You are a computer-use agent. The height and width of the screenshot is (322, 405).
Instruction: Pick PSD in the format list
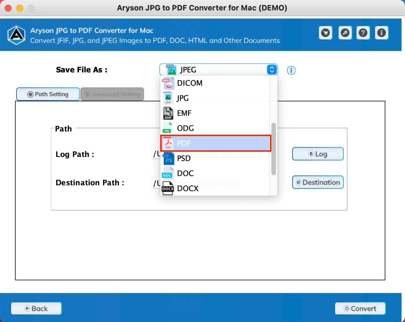215,158
